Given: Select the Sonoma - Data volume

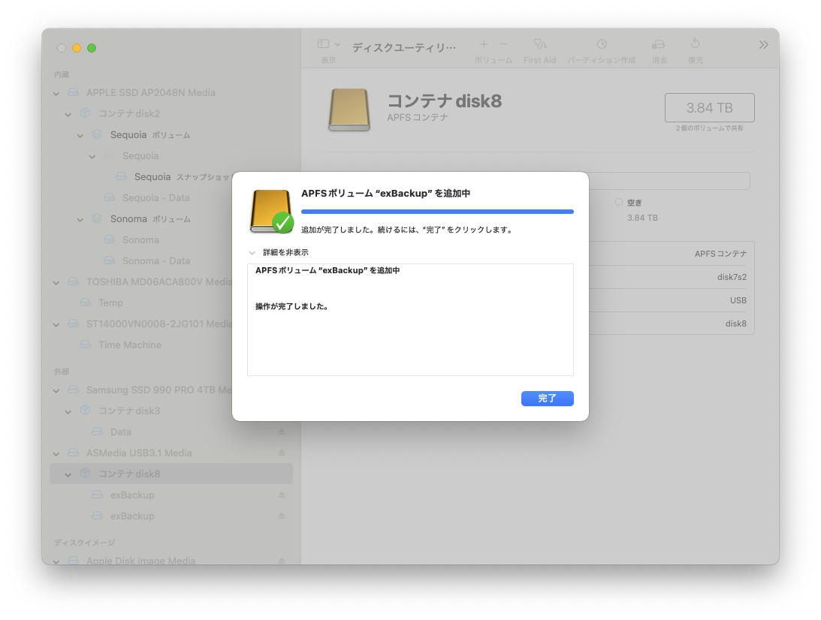Looking at the screenshot, I should (x=156, y=261).
